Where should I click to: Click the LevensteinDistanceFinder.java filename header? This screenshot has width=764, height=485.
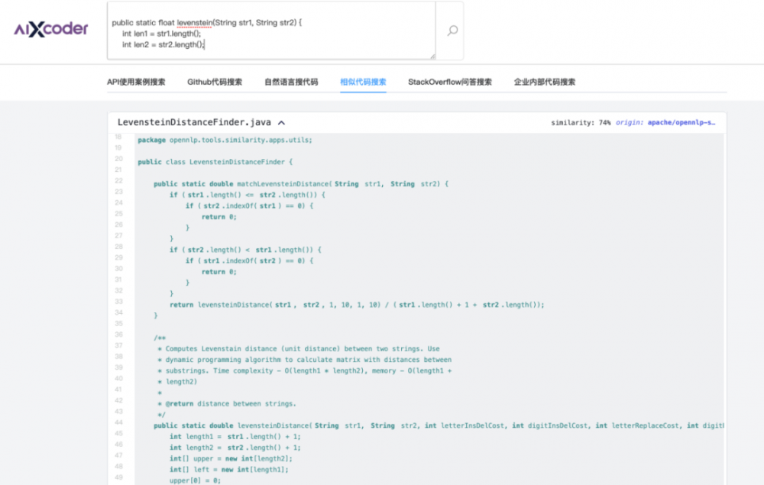coord(194,121)
